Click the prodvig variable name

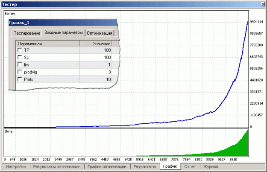[30, 72]
